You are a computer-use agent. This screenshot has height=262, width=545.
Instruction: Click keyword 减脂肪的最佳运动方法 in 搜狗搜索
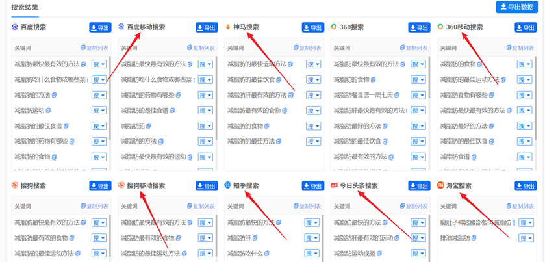[44, 254]
